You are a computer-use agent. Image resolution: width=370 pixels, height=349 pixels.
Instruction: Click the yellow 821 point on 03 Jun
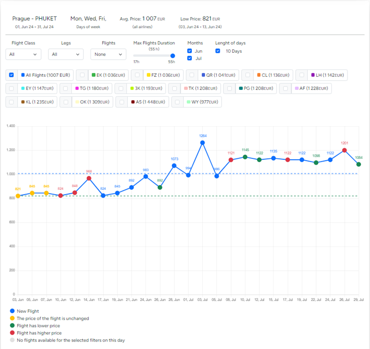[18, 196]
